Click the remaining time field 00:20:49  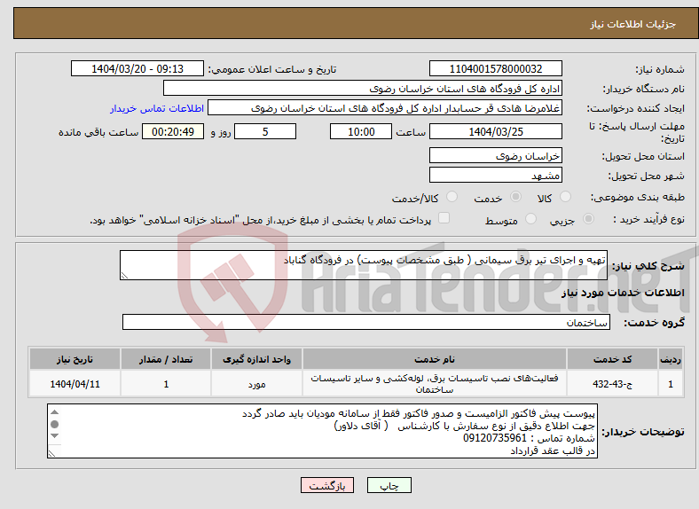[173, 131]
